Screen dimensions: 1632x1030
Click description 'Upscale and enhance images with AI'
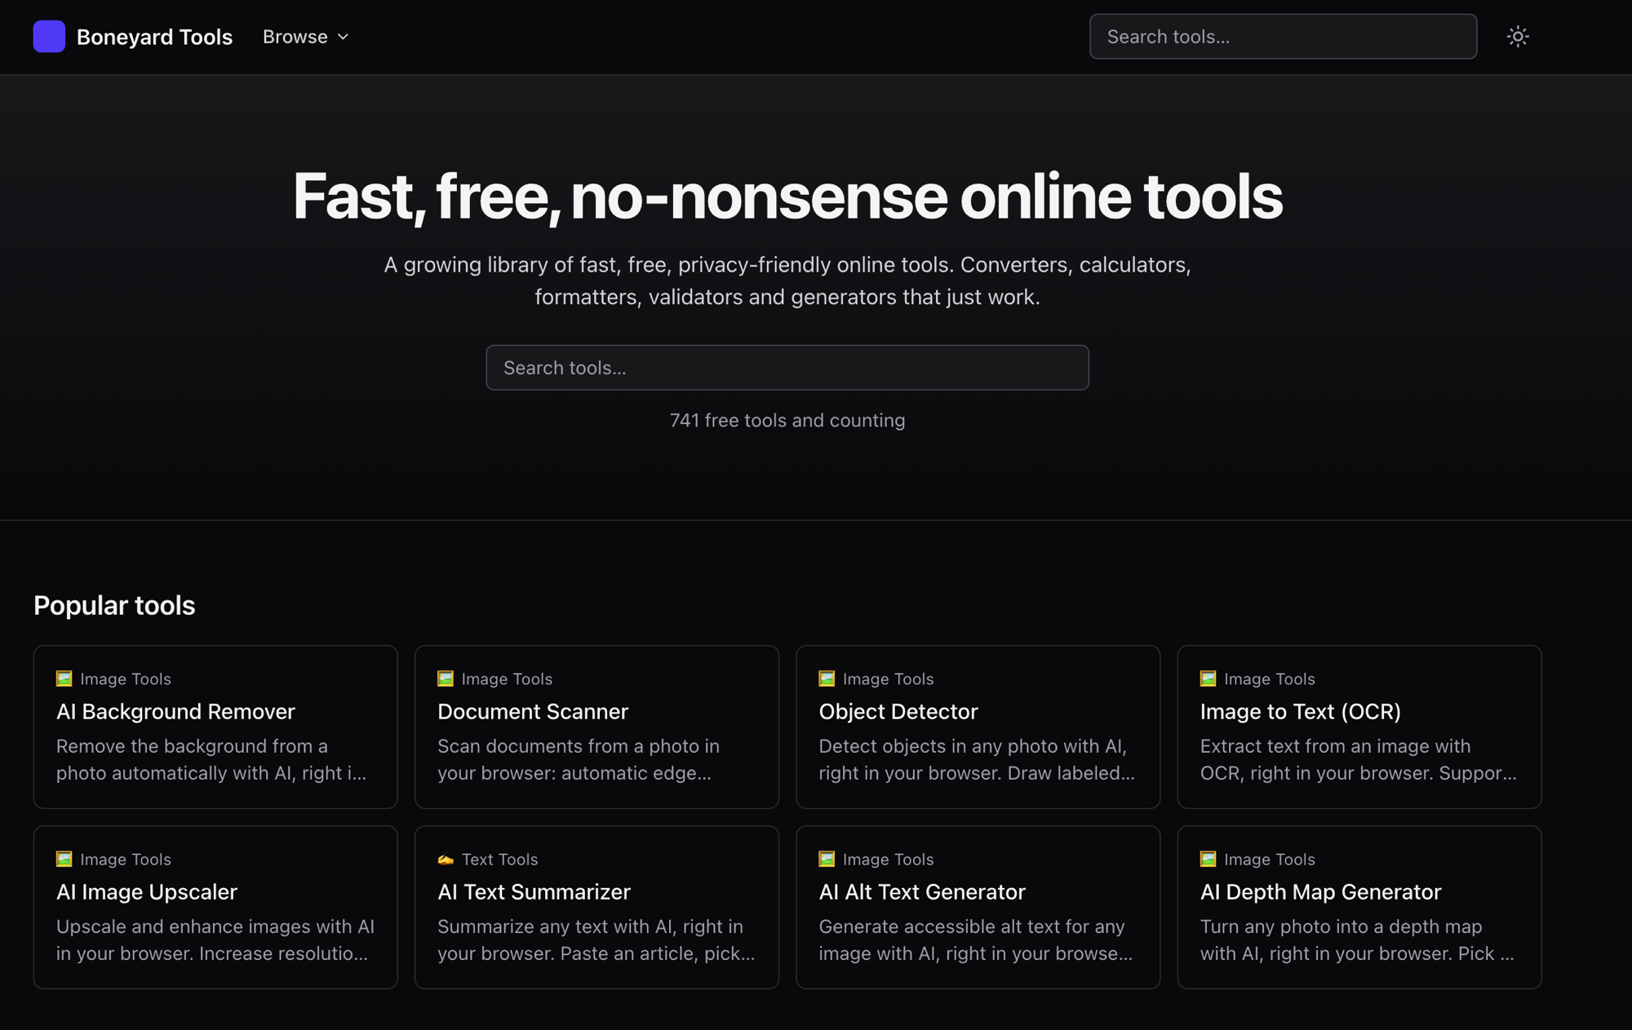[215, 939]
